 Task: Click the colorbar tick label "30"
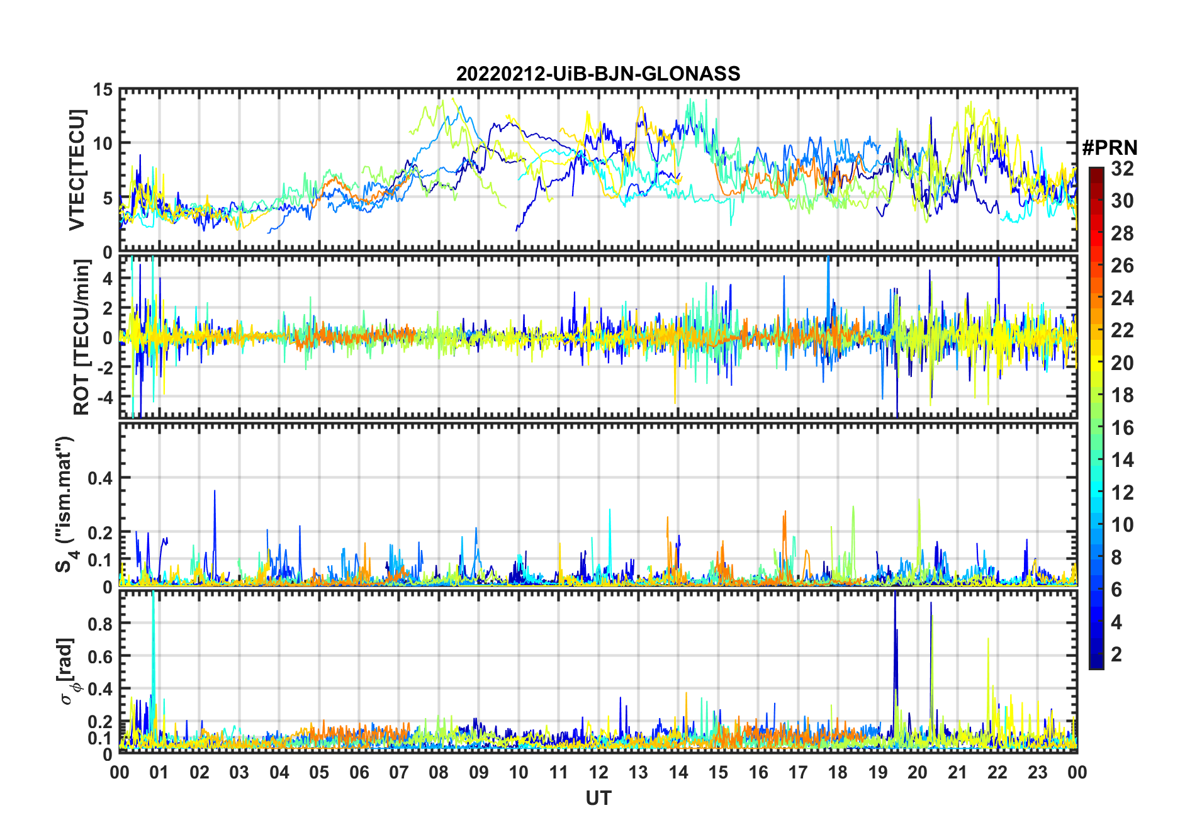[1122, 201]
